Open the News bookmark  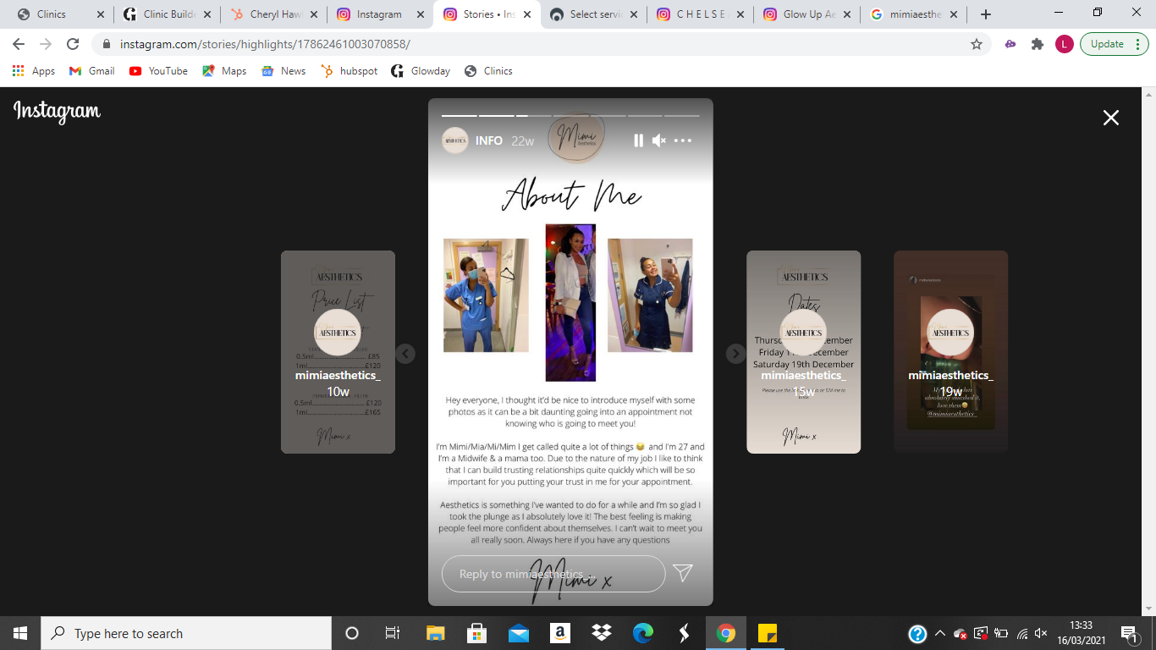point(283,71)
